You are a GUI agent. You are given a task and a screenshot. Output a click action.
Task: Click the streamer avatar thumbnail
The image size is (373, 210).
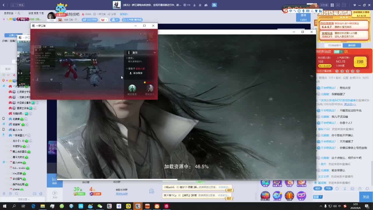coord(52,16)
